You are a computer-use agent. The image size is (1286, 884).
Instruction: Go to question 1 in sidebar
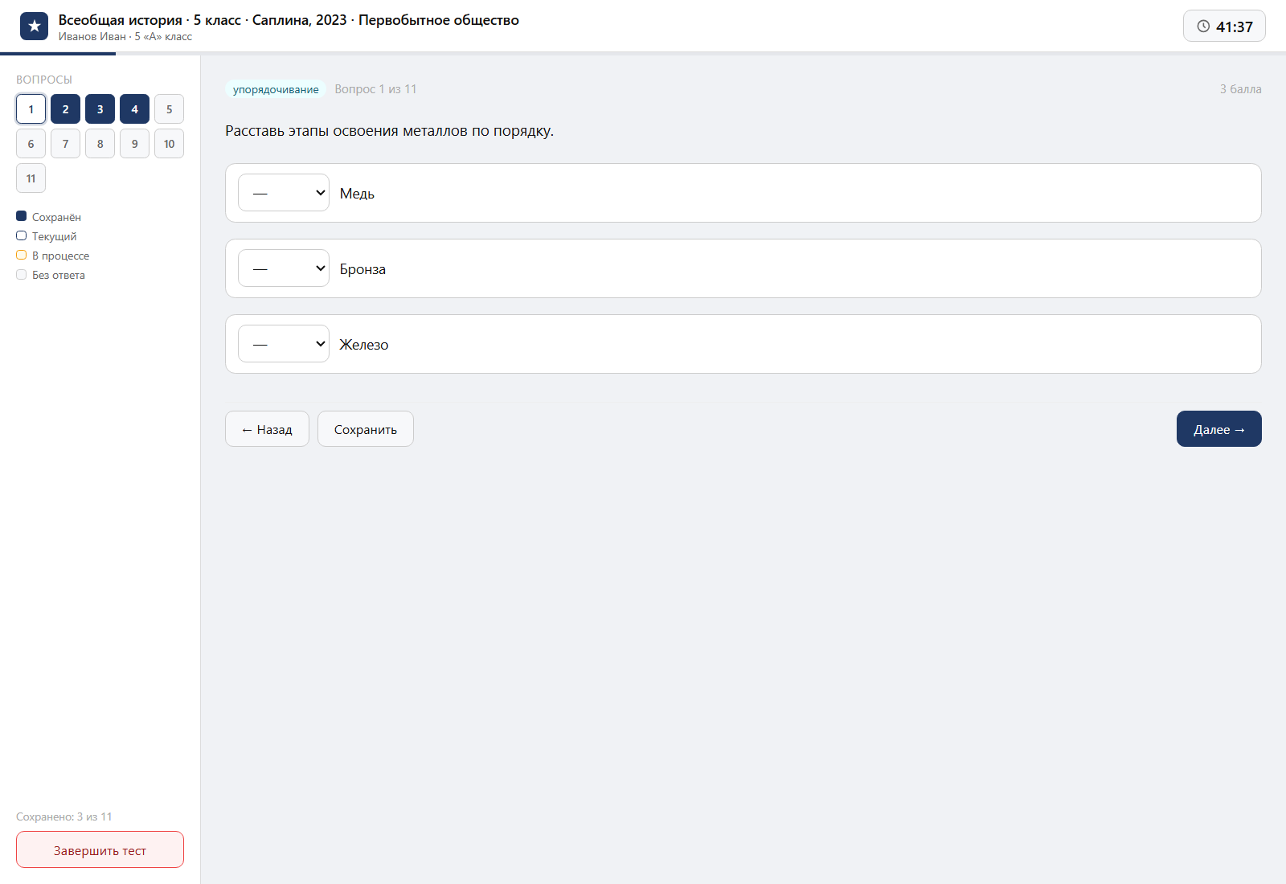click(x=31, y=109)
